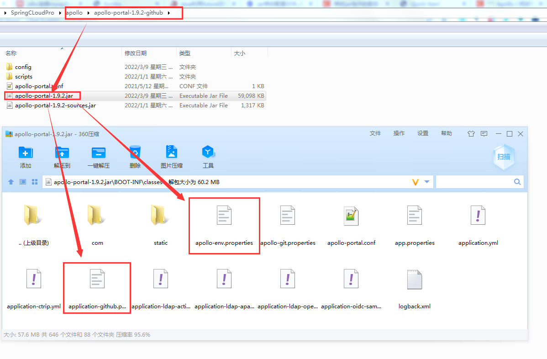Click the 删除 (Delete) toolbar icon
Image resolution: width=547 pixels, height=359 pixels.
[135, 157]
